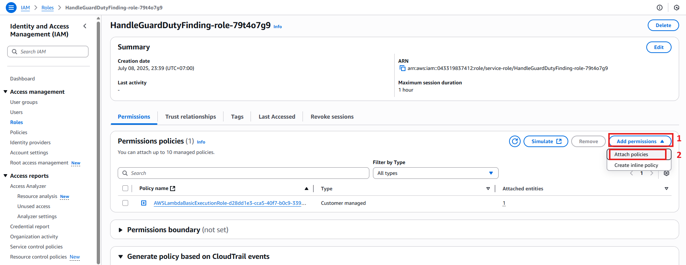Focus the policies Search field

point(243,173)
